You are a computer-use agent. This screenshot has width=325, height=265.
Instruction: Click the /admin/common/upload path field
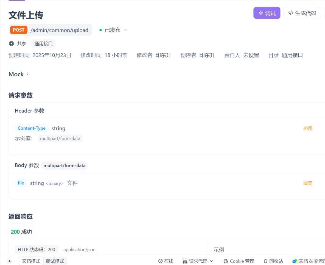tap(59, 30)
